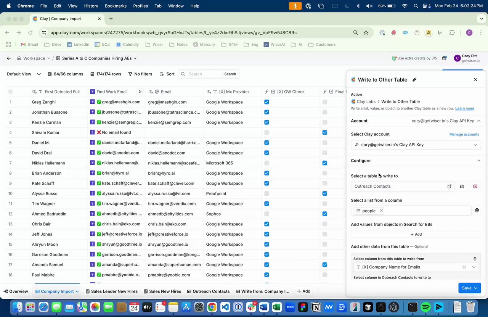Open Spotify from the Dock

click(426, 307)
